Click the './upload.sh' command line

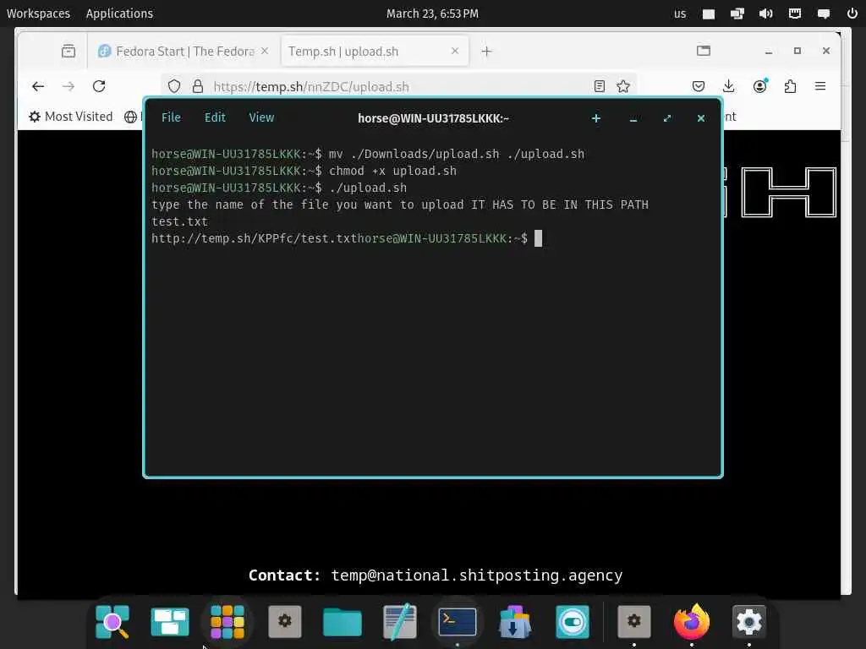[x=279, y=188]
